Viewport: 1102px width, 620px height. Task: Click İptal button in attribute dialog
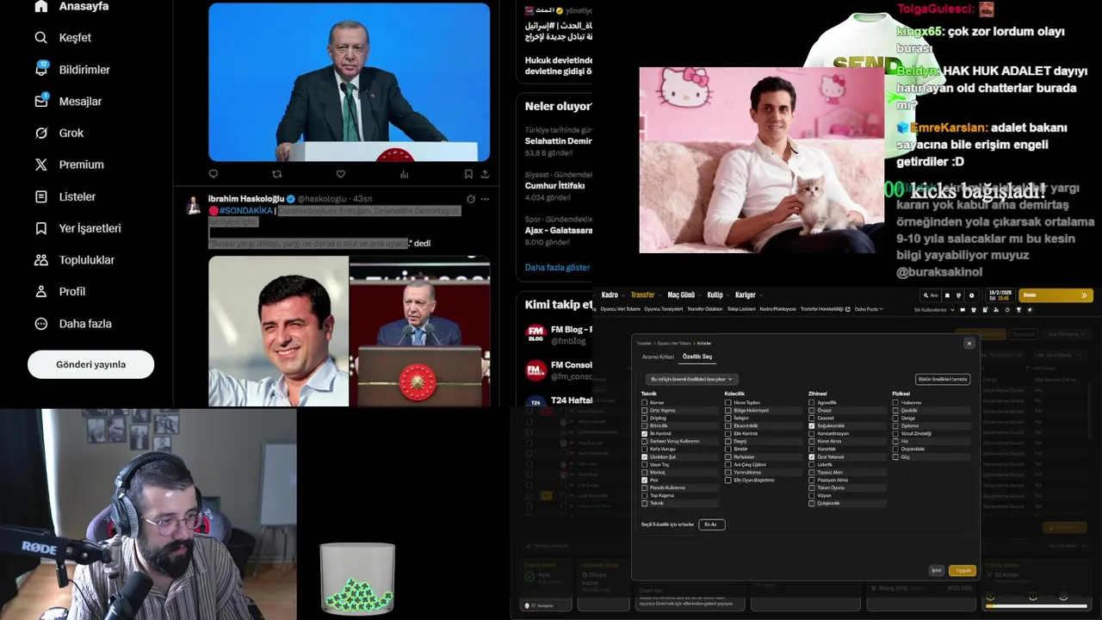click(936, 570)
